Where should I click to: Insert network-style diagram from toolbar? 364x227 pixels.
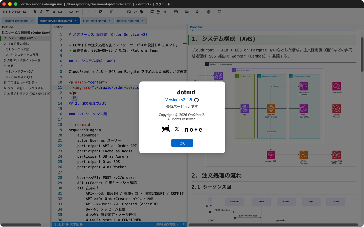coord(165,12)
